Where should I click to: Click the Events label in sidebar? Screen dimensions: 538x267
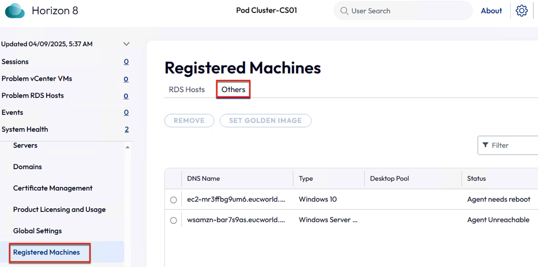[12, 112]
